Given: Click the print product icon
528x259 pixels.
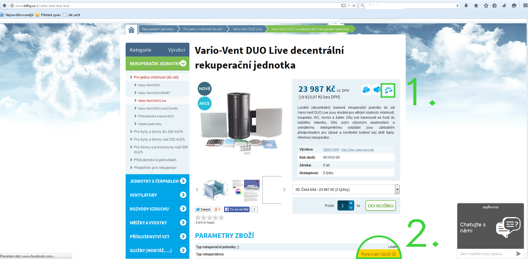Looking at the screenshot, I should coord(366,90).
